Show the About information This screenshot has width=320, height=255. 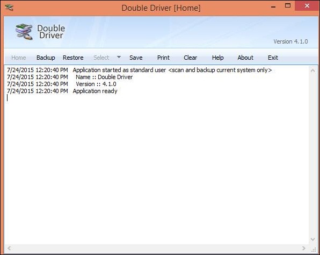245,58
